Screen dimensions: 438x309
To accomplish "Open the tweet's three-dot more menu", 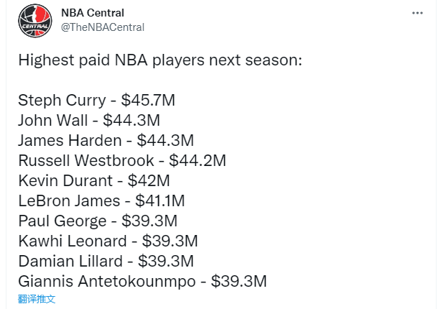I will pos(416,13).
